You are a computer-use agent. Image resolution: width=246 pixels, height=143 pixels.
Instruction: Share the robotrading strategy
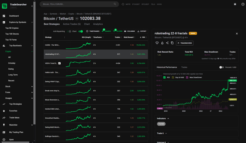[167, 43]
